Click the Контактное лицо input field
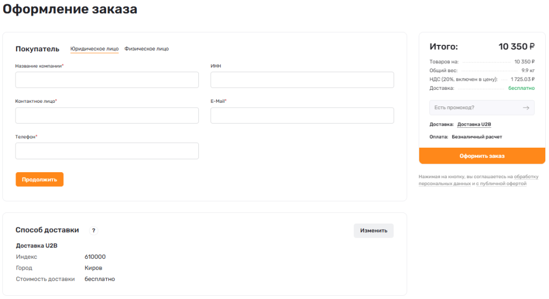 pos(107,116)
